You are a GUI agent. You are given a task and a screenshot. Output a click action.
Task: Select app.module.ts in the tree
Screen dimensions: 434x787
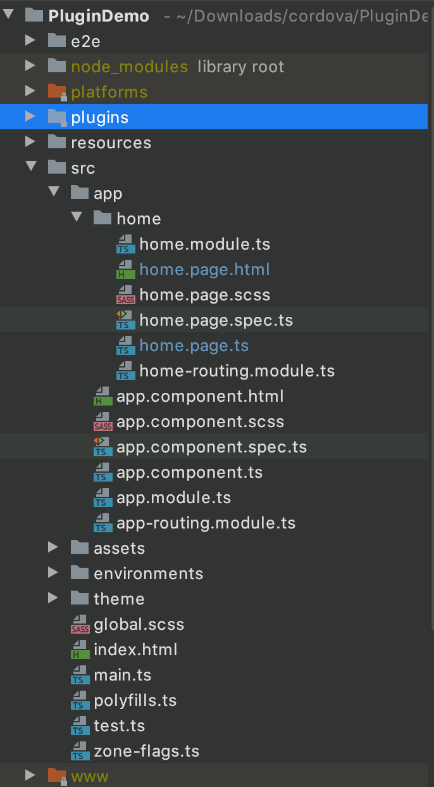173,498
